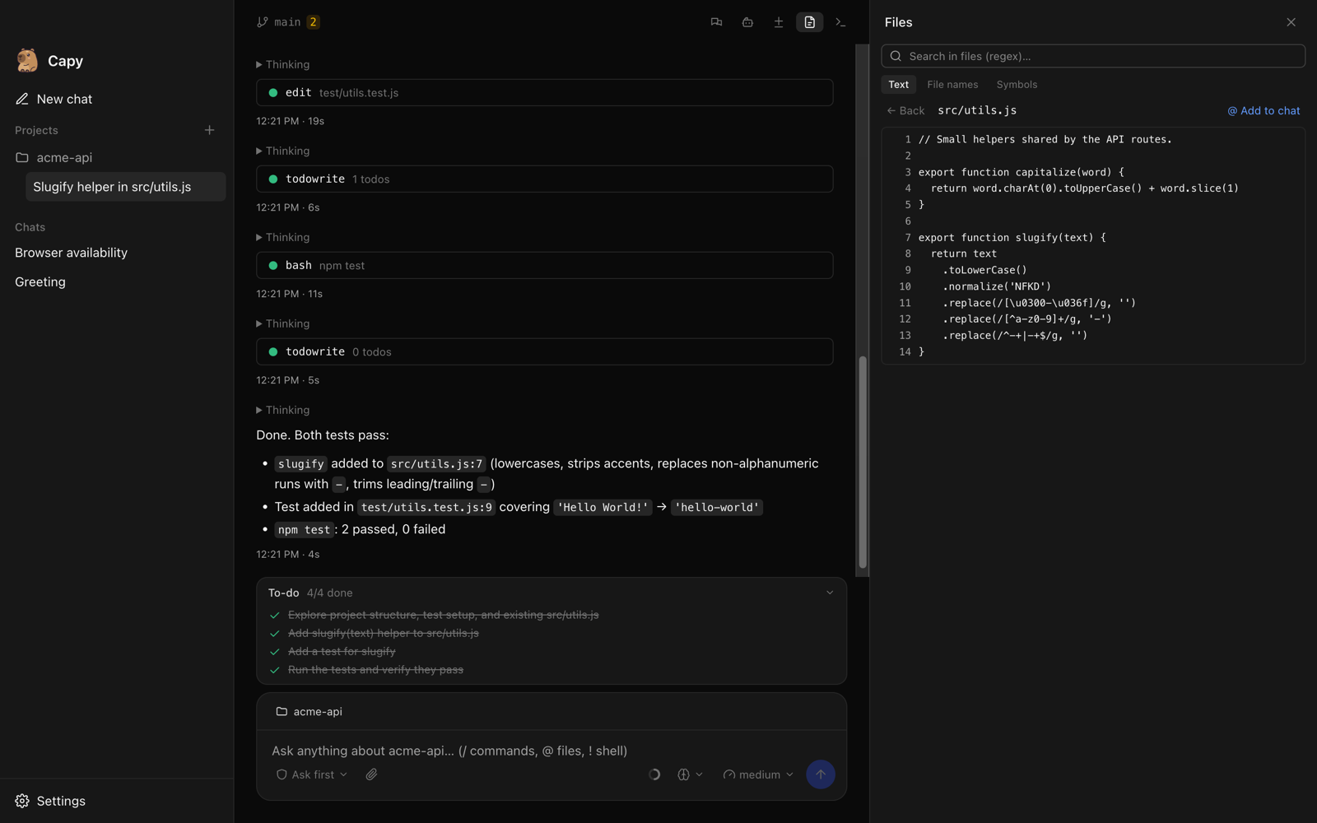This screenshot has height=823, width=1317.
Task: Click the src/utils.js:7 code reference
Action: [x=437, y=464]
